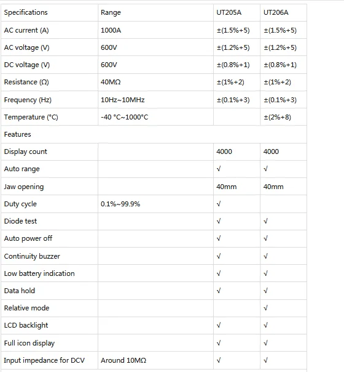The image size is (344, 372).
Task: Click the 40mm Jaw opening value under UT205A
Action: pos(227,187)
